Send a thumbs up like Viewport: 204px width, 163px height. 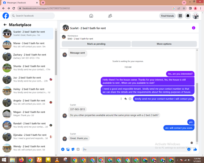point(195,150)
